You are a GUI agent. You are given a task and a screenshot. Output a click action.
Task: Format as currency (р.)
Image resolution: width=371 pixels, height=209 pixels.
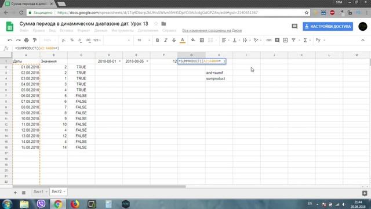(x=64, y=40)
